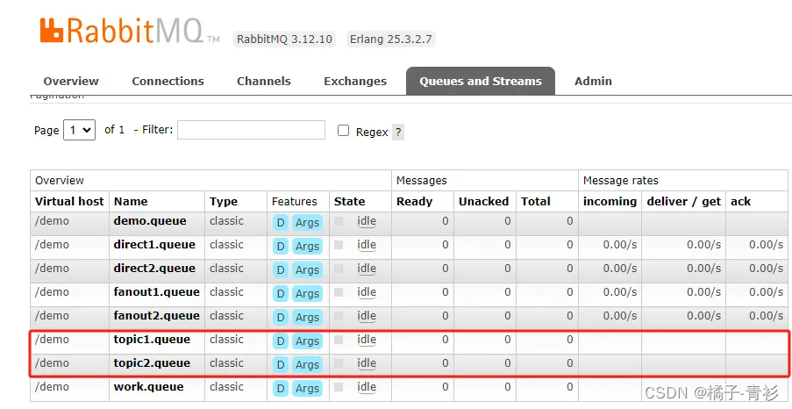Focus the Filter input field

tap(251, 130)
